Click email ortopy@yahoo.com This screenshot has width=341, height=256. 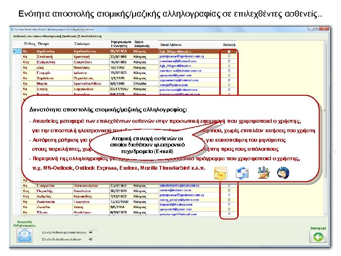pyautogui.click(x=173, y=85)
